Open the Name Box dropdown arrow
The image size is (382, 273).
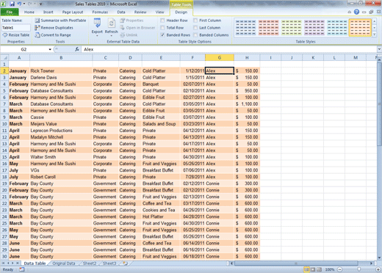[50, 49]
